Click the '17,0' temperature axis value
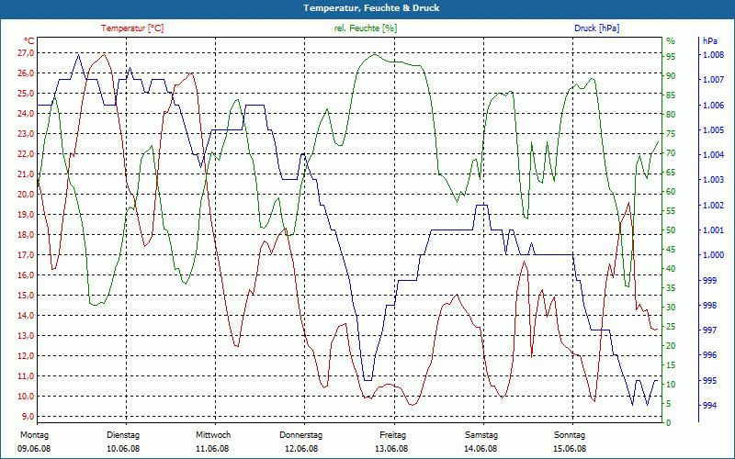 pyautogui.click(x=26, y=255)
